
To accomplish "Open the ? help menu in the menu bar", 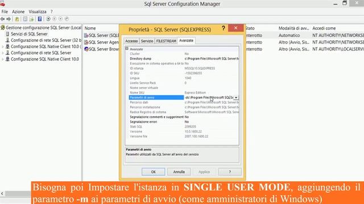I will click(x=52, y=11).
